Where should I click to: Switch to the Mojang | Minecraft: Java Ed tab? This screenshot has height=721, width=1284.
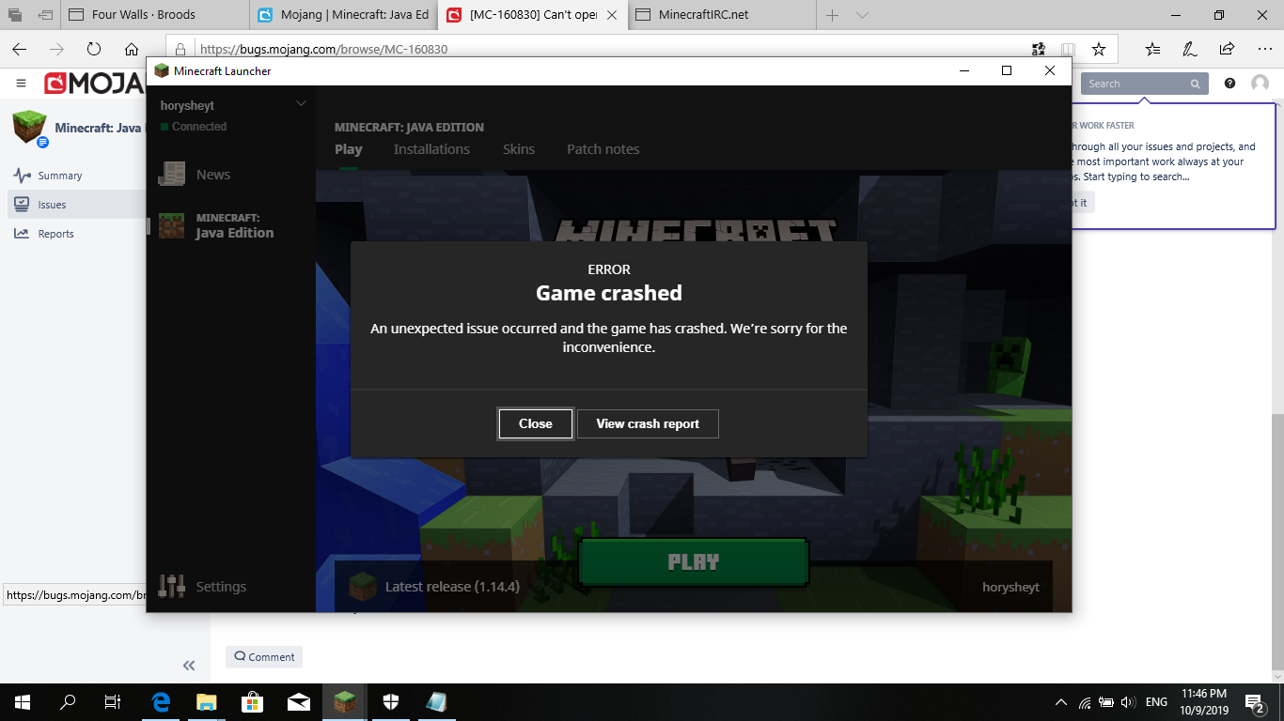[344, 15]
